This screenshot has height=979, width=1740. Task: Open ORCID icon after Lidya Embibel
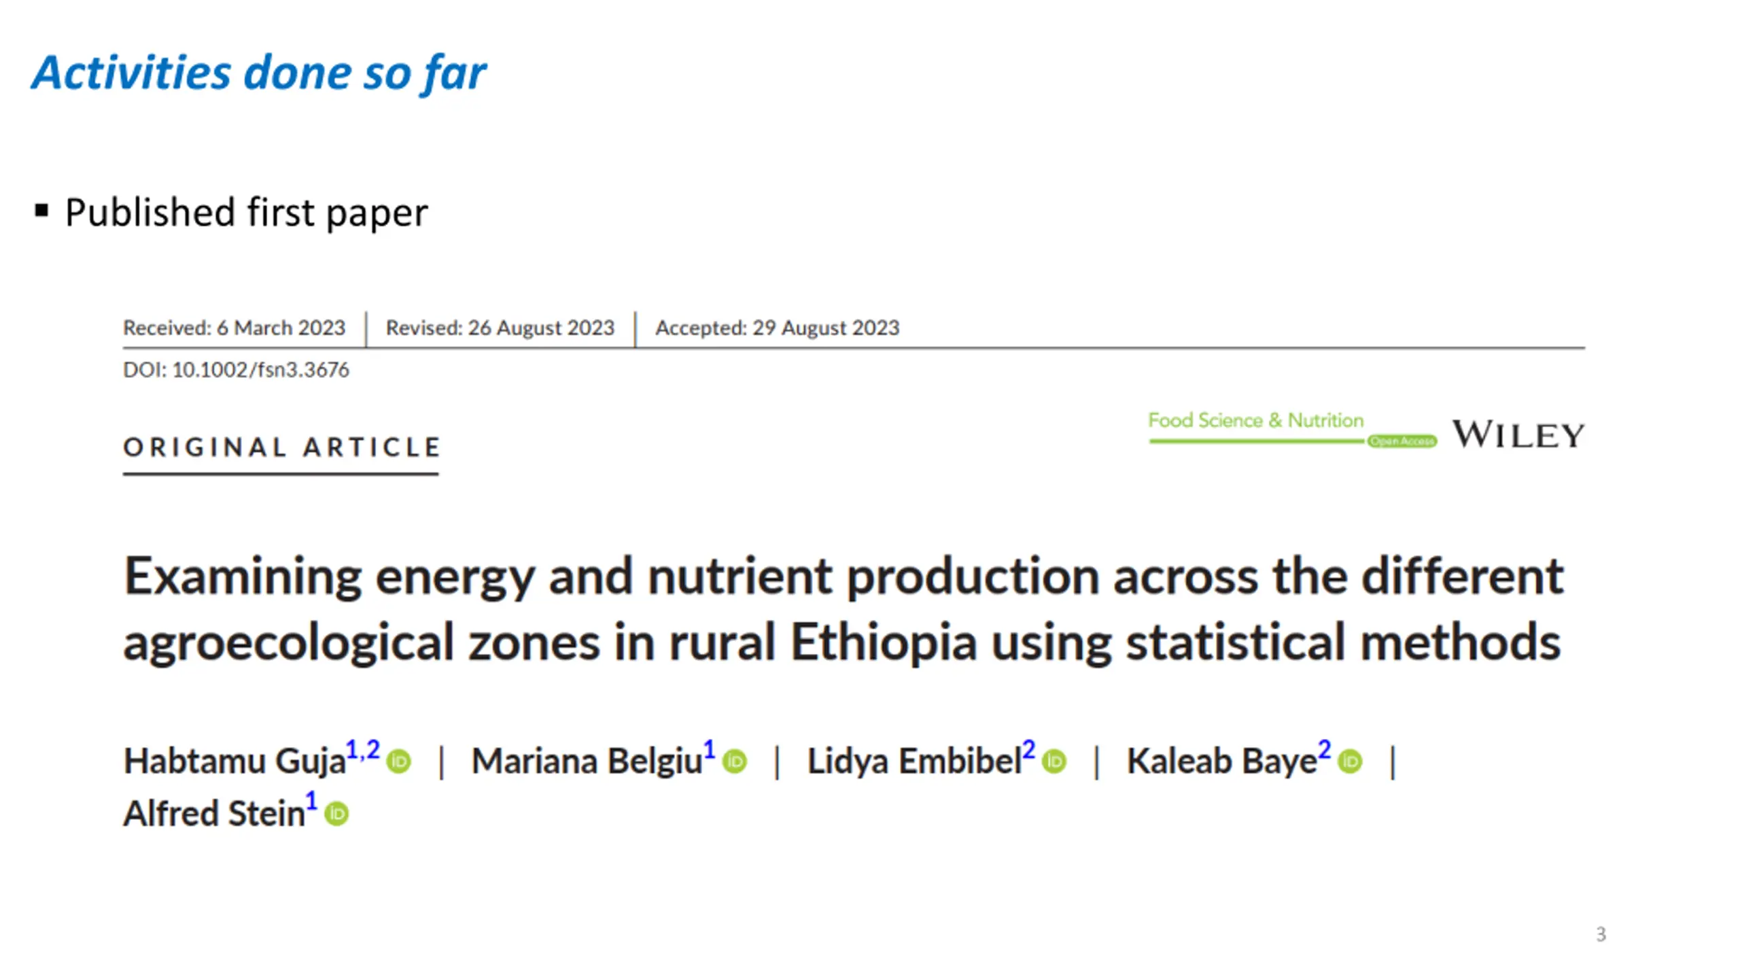(x=1054, y=761)
